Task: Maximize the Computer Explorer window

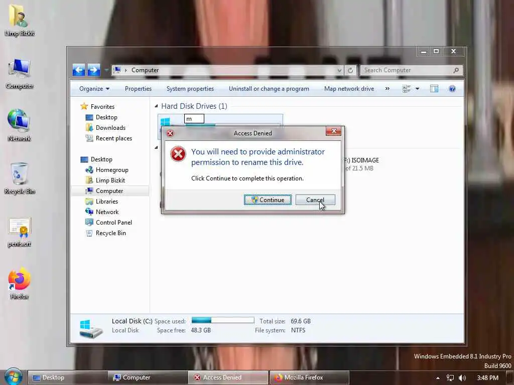Action: coord(436,52)
